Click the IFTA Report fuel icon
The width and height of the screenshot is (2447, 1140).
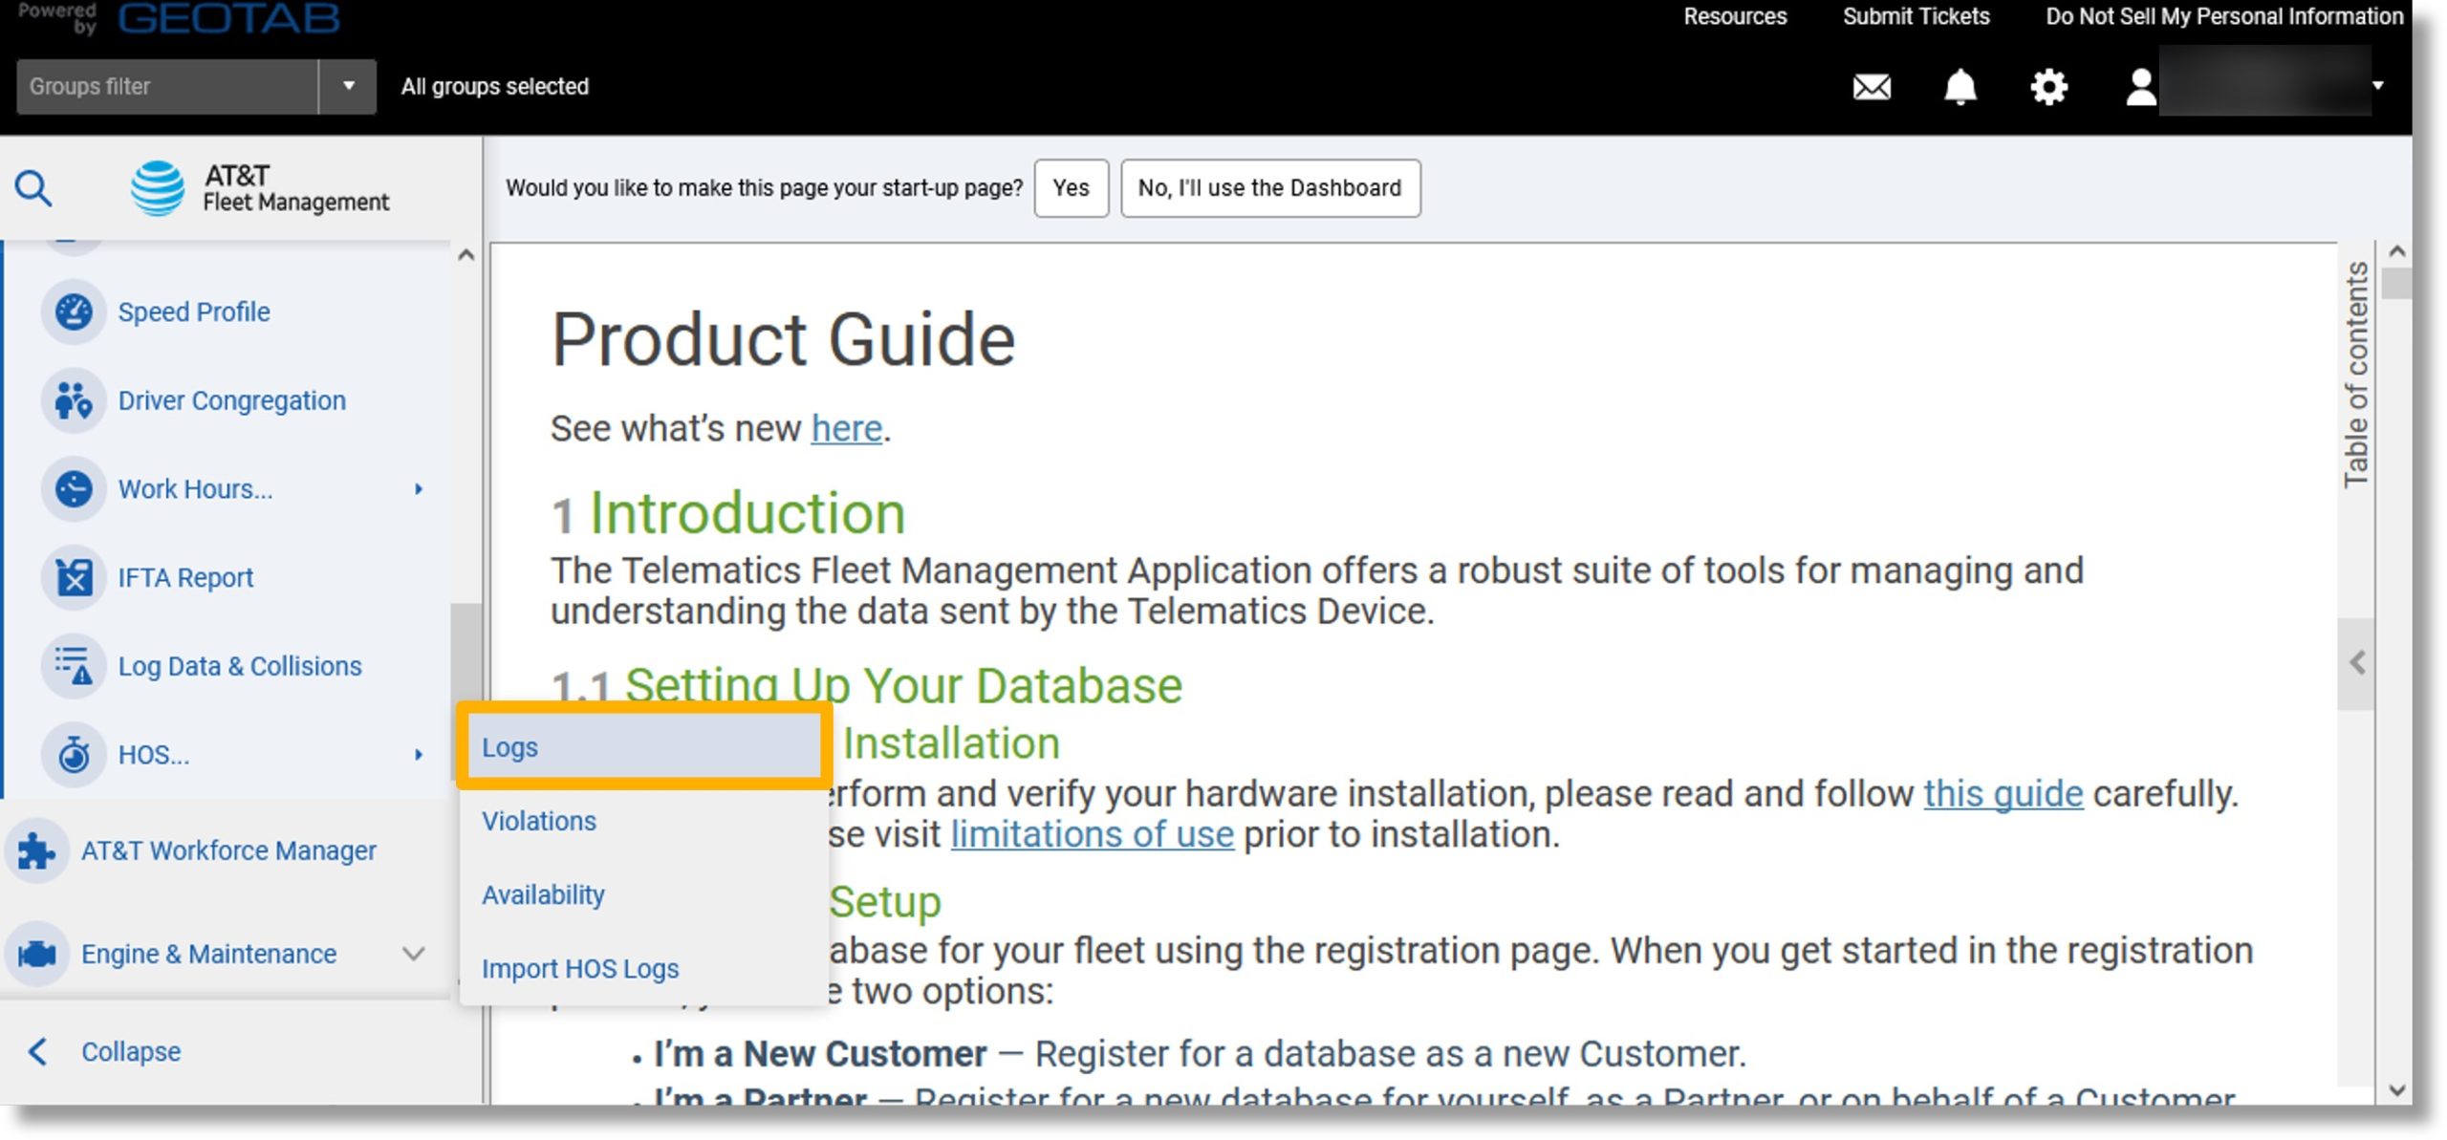click(74, 577)
